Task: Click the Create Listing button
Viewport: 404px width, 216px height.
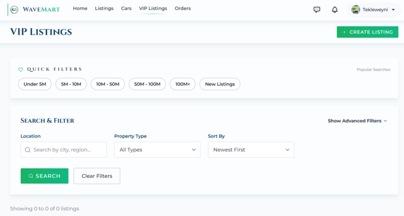Action: (367, 32)
